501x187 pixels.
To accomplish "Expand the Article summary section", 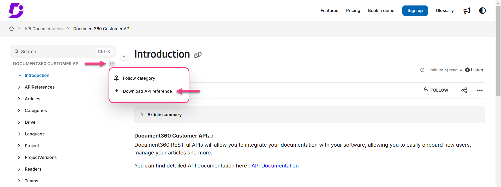I will point(309,115).
